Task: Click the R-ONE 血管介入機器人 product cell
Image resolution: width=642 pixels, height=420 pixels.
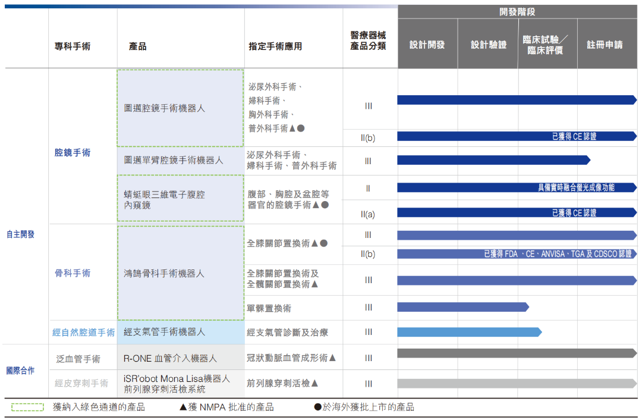Action: coord(170,359)
